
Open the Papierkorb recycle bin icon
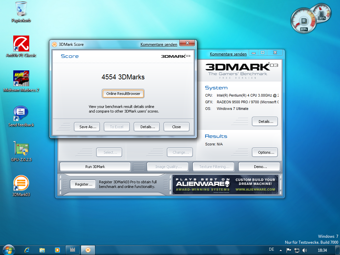tap(21, 9)
